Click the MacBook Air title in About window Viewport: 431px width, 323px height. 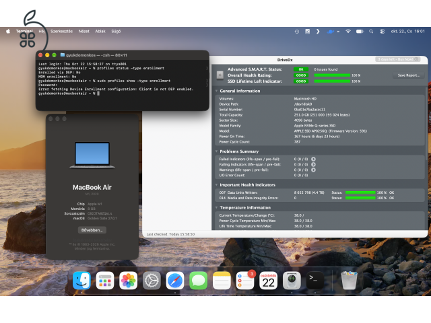click(x=92, y=188)
